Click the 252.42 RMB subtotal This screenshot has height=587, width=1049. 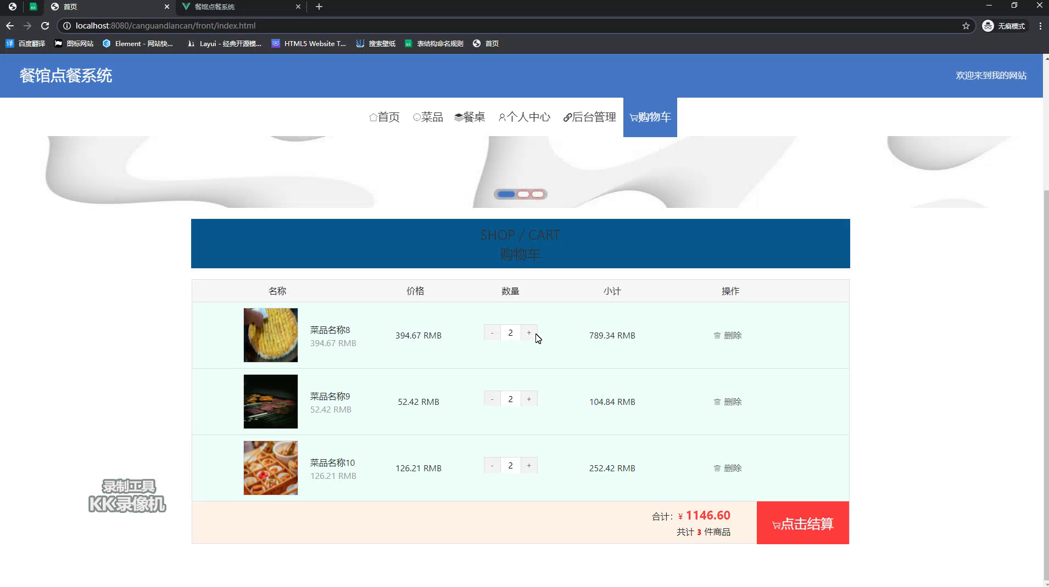pos(612,468)
